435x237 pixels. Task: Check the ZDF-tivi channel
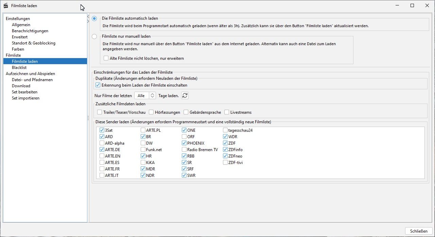225,162
